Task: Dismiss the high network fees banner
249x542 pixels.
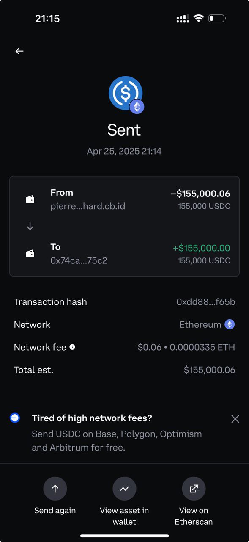Action: pyautogui.click(x=235, y=419)
